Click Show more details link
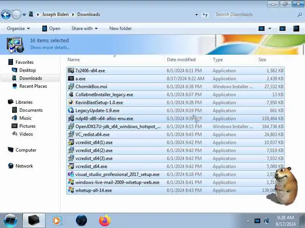 pos(50,47)
